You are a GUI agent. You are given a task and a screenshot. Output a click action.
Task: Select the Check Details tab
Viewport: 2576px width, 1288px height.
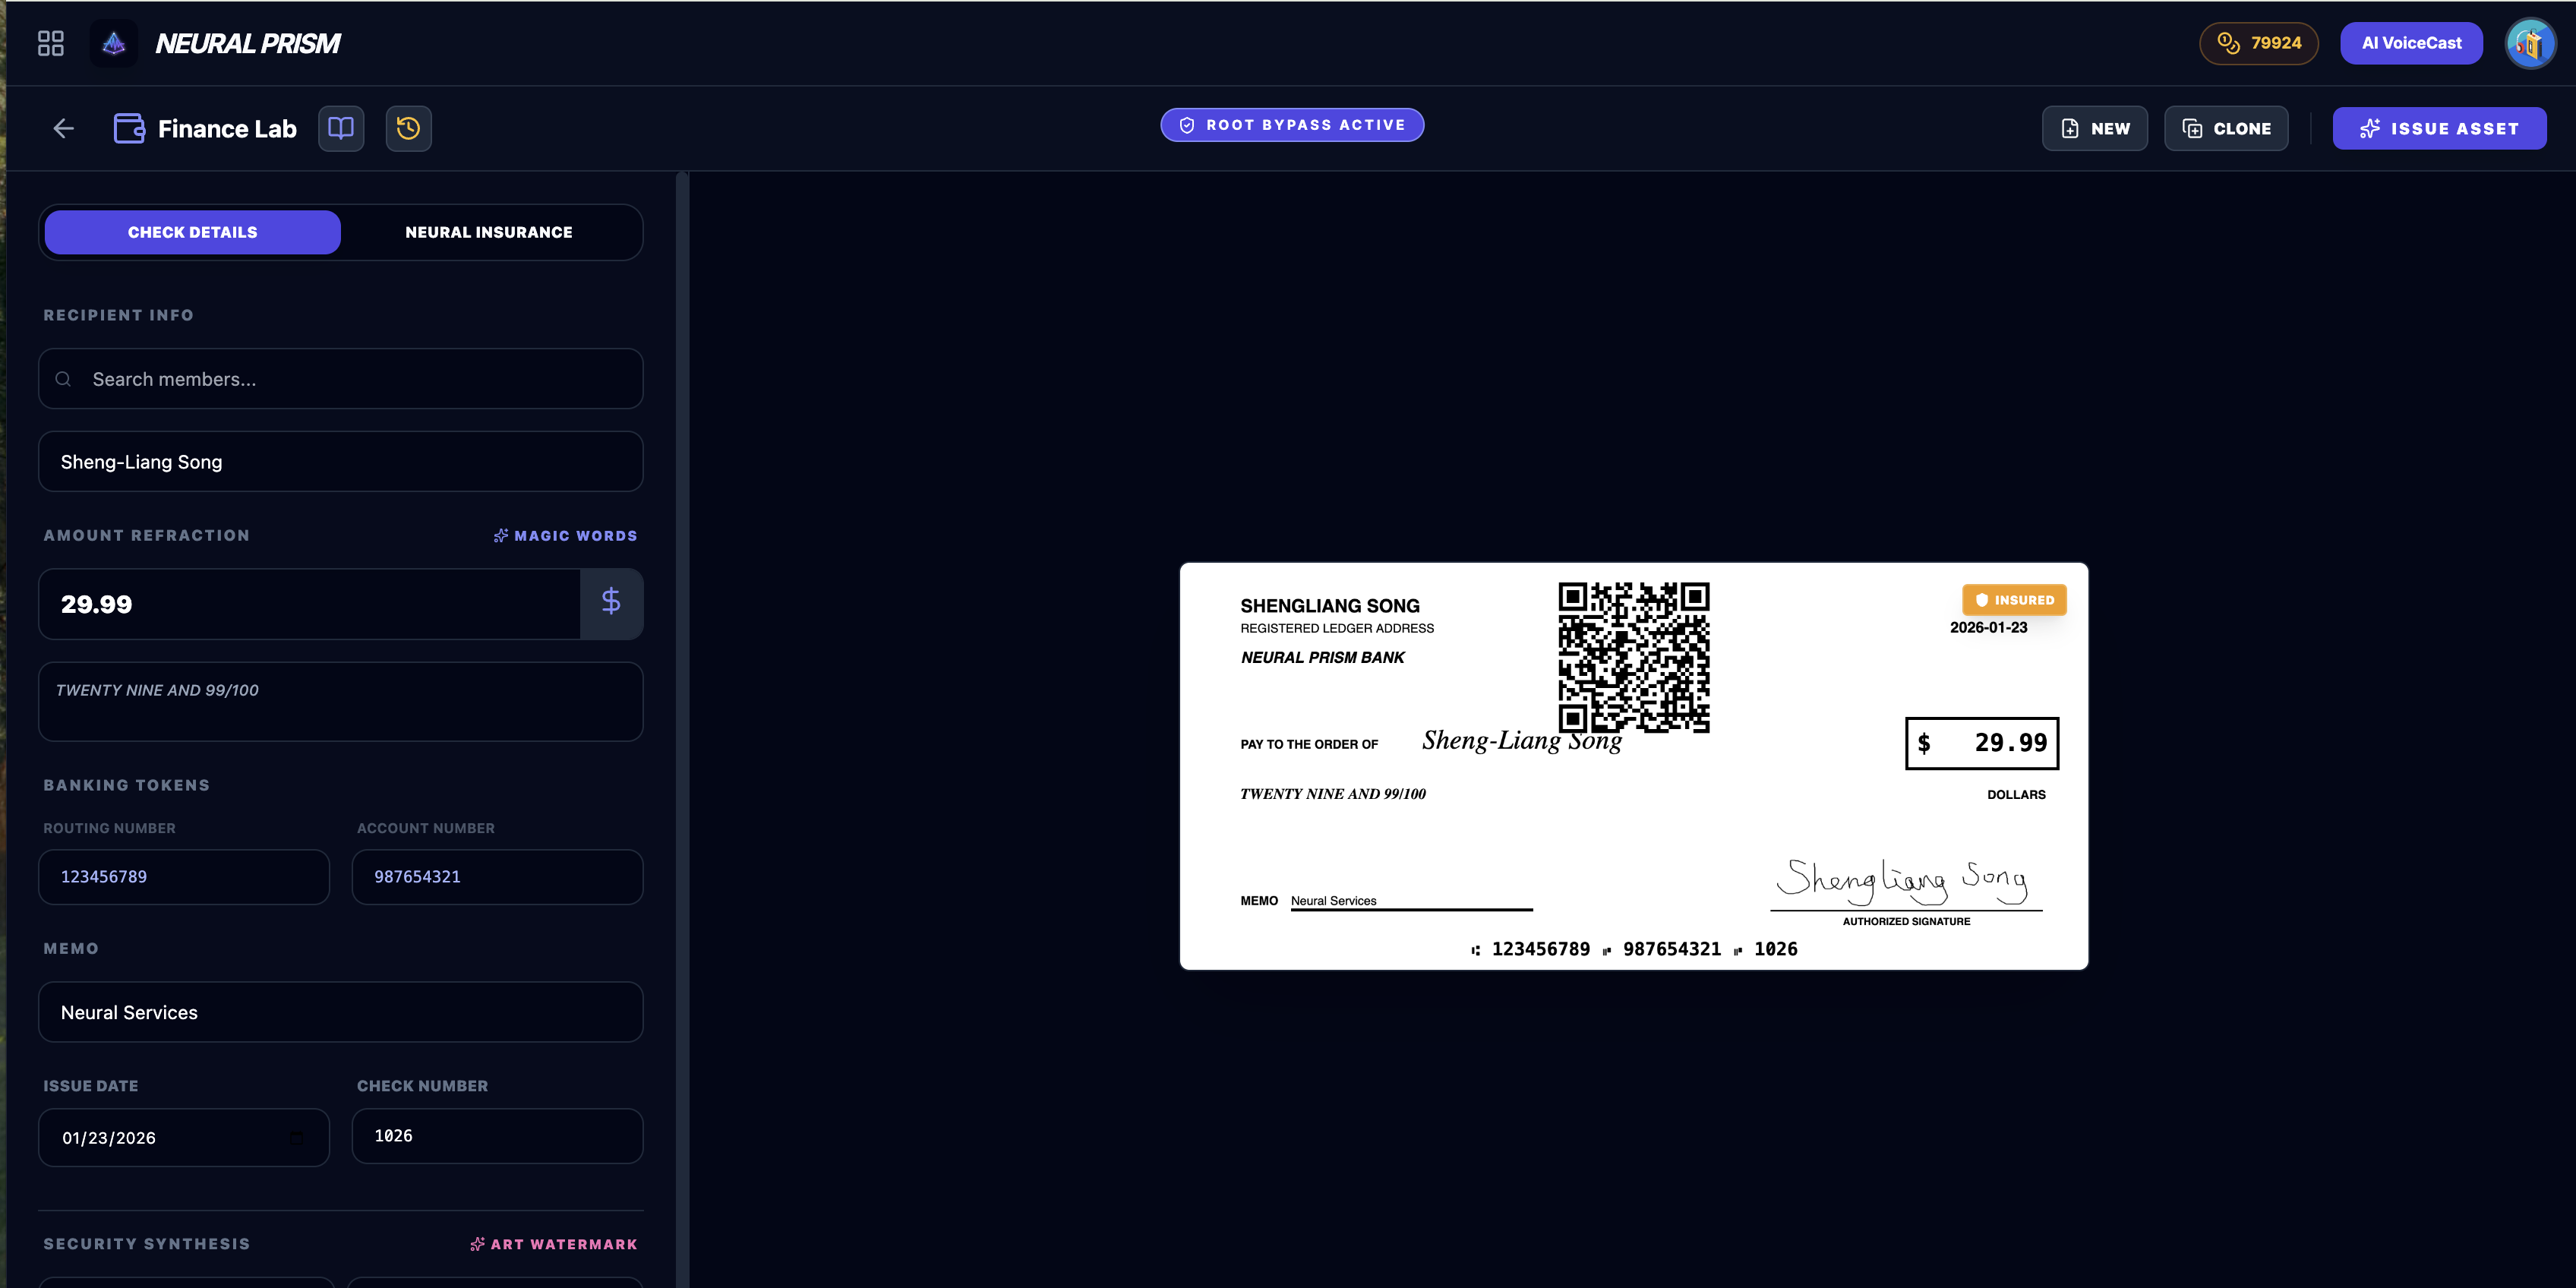193,232
